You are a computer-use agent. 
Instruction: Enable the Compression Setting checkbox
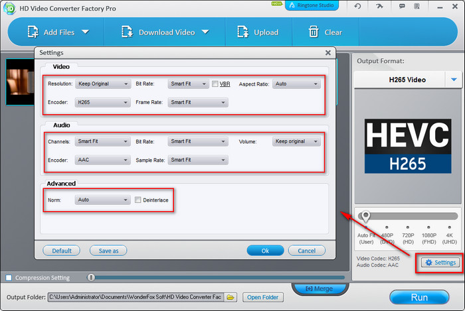click(x=9, y=277)
